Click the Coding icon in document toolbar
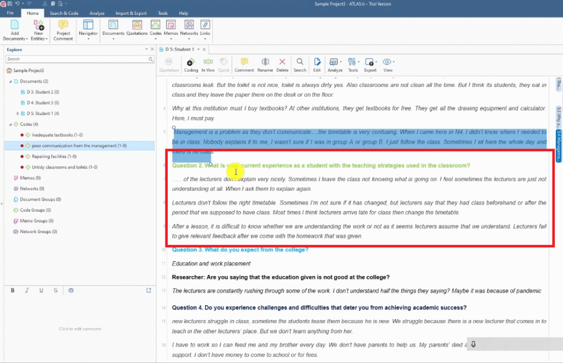This screenshot has height=363, width=563. point(191,64)
